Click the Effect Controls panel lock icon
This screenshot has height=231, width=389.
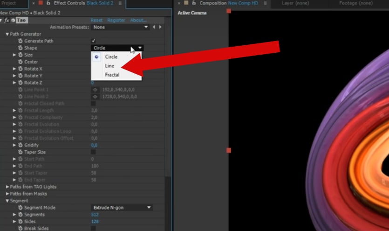[48, 3]
